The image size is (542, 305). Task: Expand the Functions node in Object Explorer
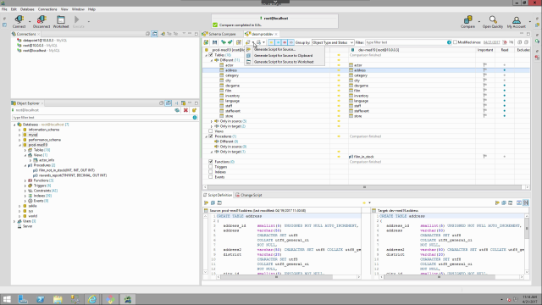25,180
